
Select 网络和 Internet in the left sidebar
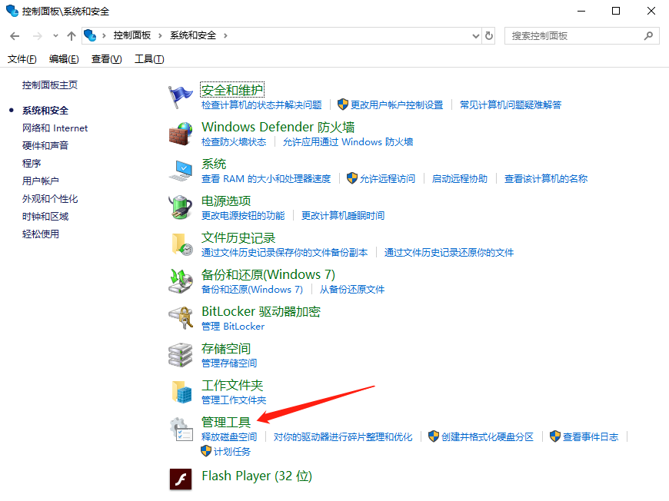(x=55, y=128)
